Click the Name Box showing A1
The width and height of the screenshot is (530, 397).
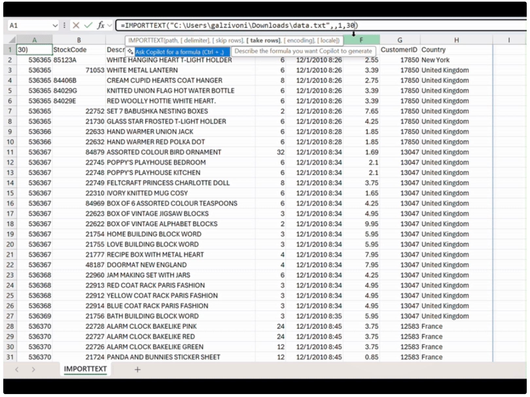coord(29,25)
